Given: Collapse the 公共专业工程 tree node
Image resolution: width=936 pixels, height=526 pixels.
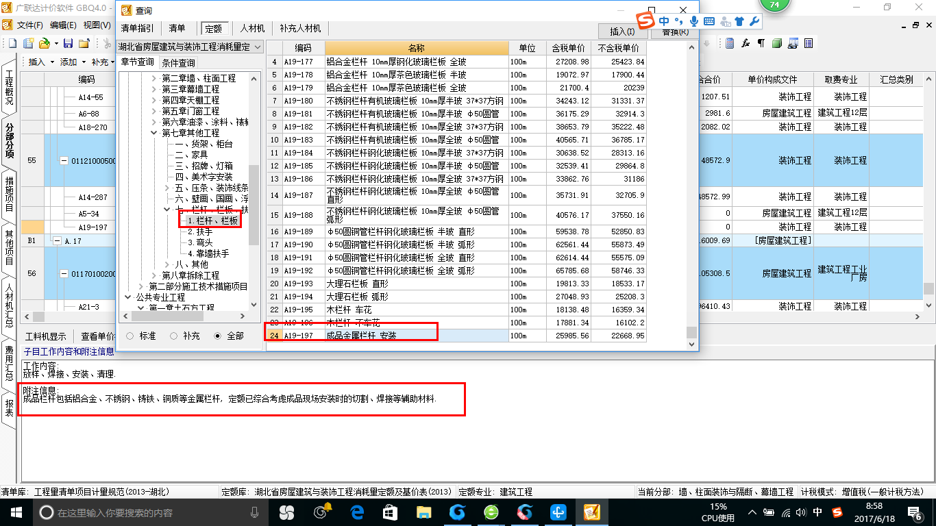Looking at the screenshot, I should (128, 297).
